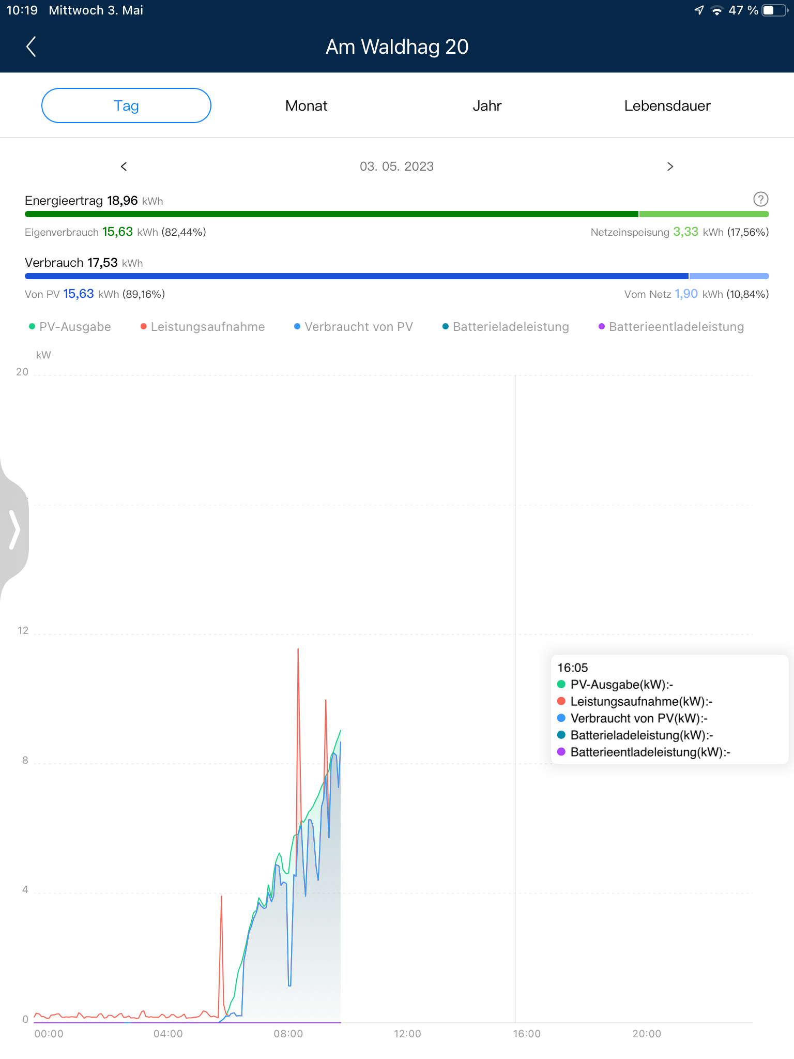Toggle PV-Ausgabe series in legend
The width and height of the screenshot is (794, 1059).
click(70, 327)
